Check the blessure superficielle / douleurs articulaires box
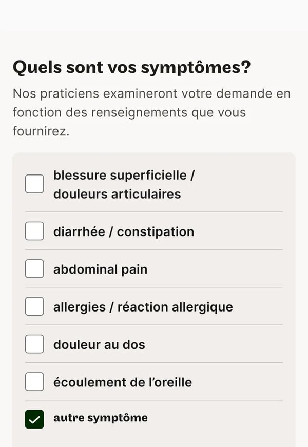This screenshot has width=308, height=447. coord(34,184)
